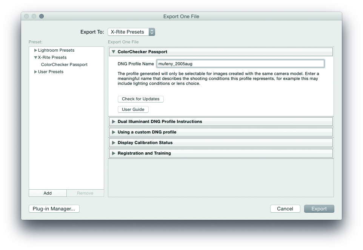Open the Export To dropdown
This screenshot has width=363, height=250.
(131, 32)
